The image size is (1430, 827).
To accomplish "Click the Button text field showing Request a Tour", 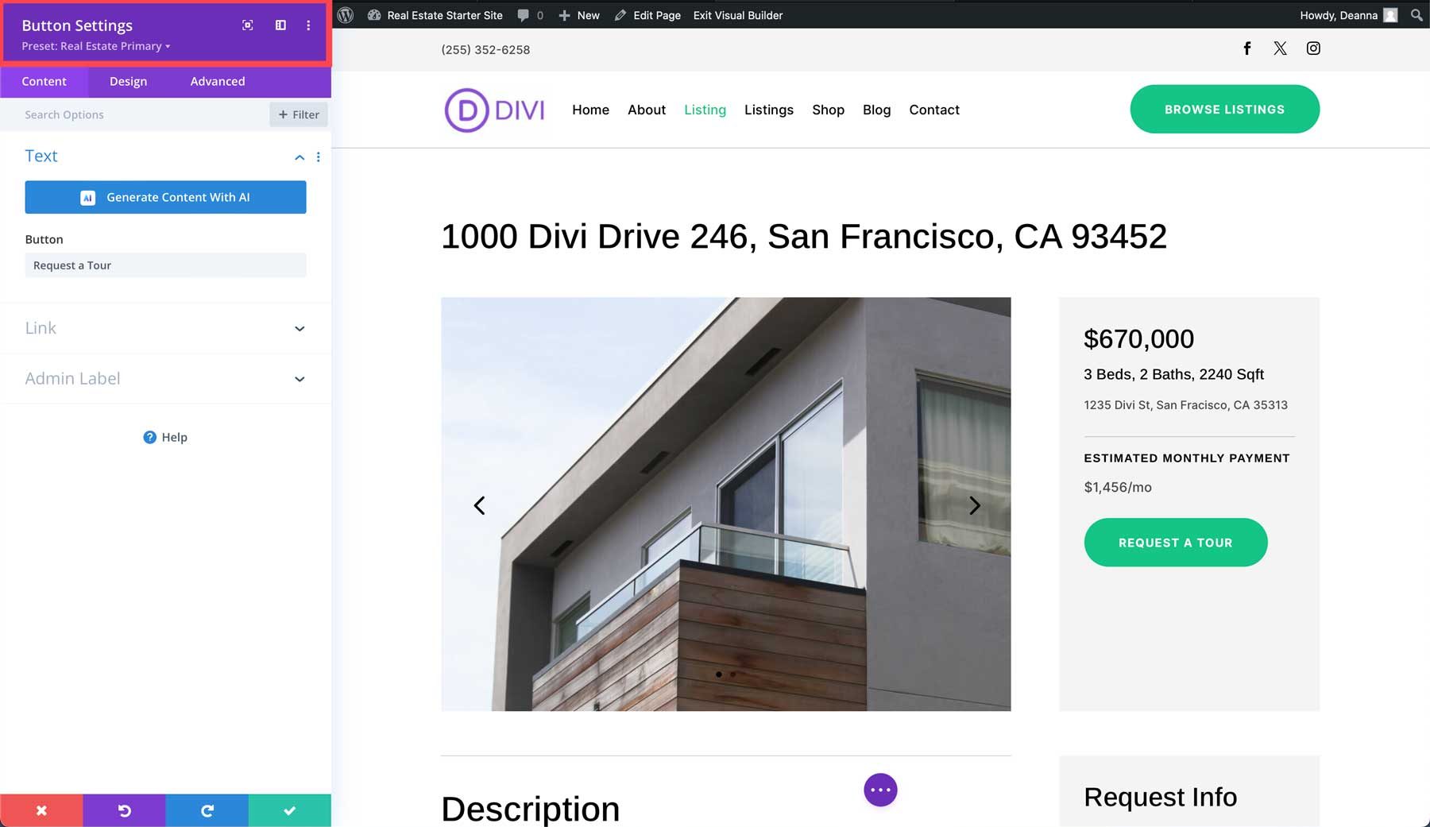I will (x=165, y=265).
